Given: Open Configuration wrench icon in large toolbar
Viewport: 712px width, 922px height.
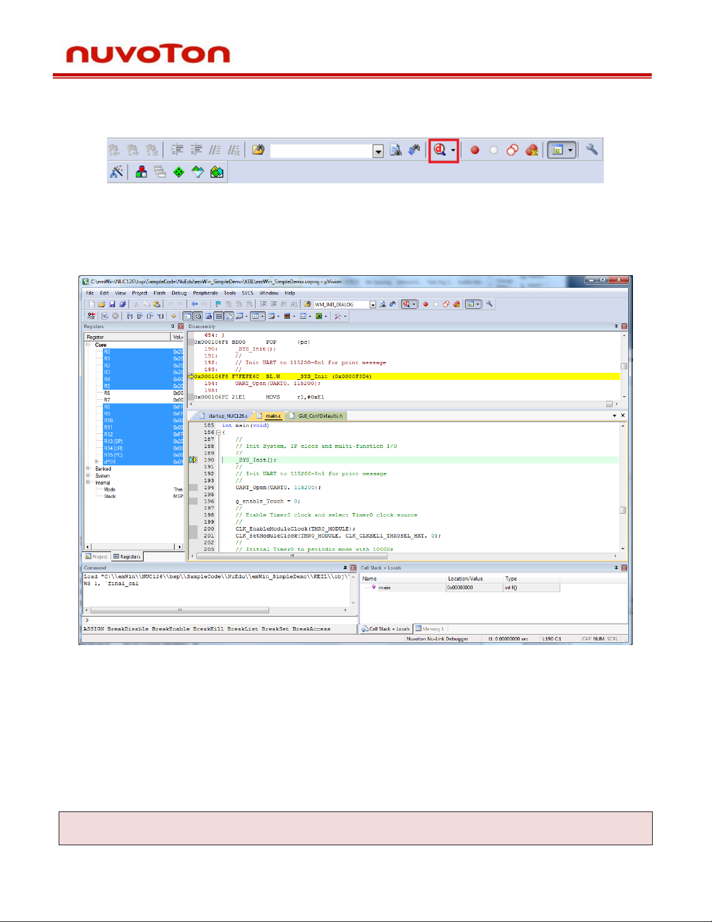Looking at the screenshot, I should click(x=592, y=150).
